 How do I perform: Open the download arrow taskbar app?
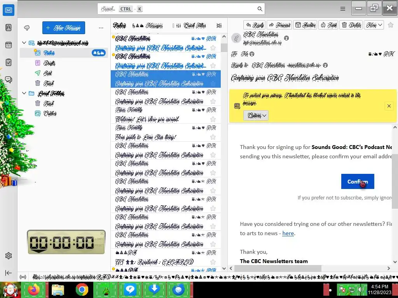[x=154, y=289]
